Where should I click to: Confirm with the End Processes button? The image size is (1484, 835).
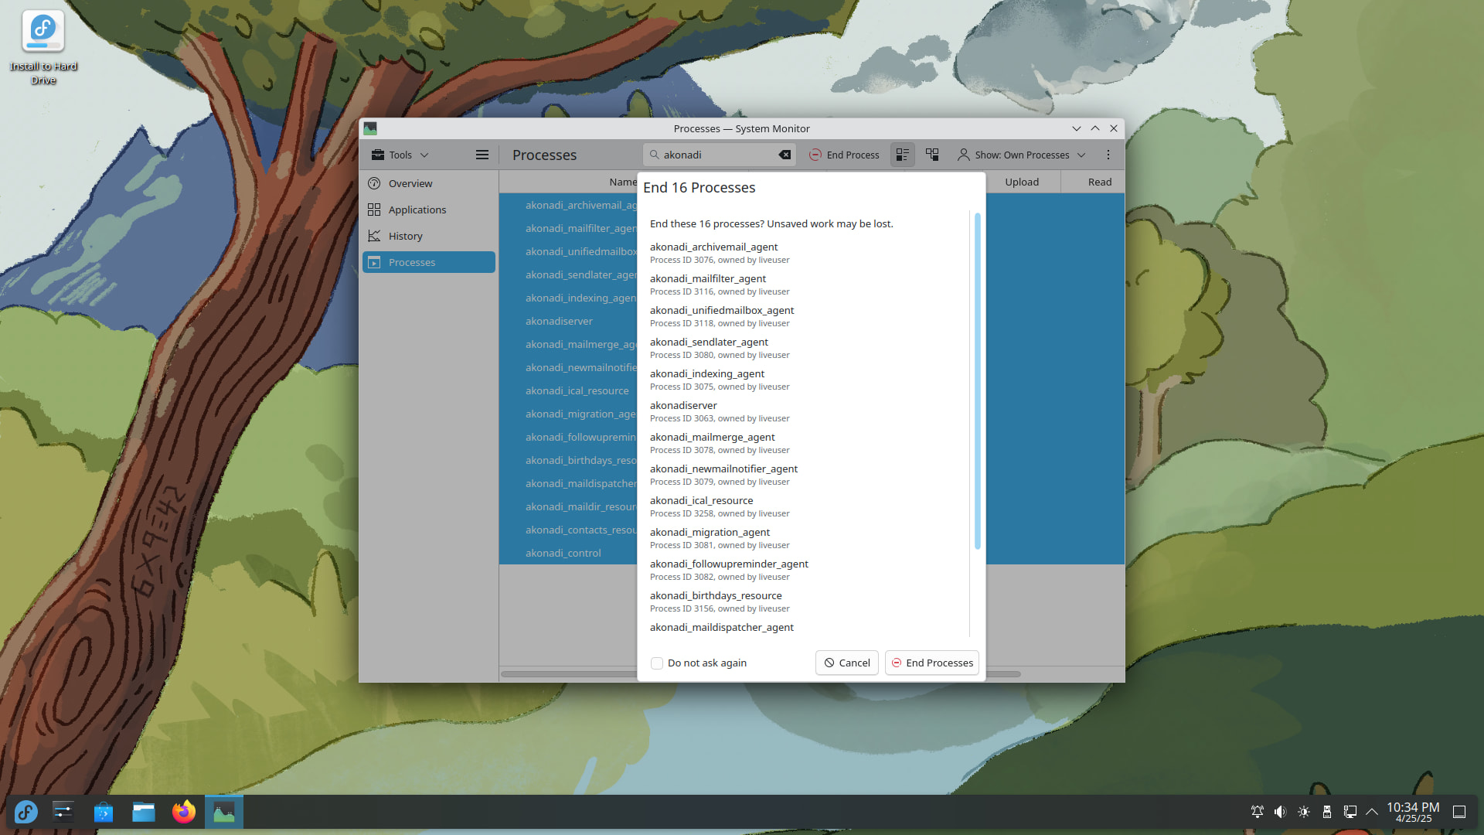click(931, 663)
